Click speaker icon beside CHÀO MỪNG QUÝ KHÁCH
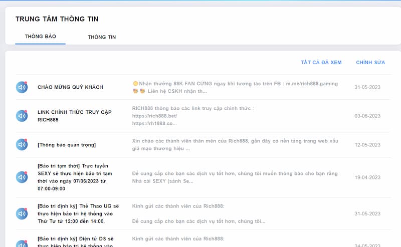The height and width of the screenshot is (247, 401). (22, 87)
